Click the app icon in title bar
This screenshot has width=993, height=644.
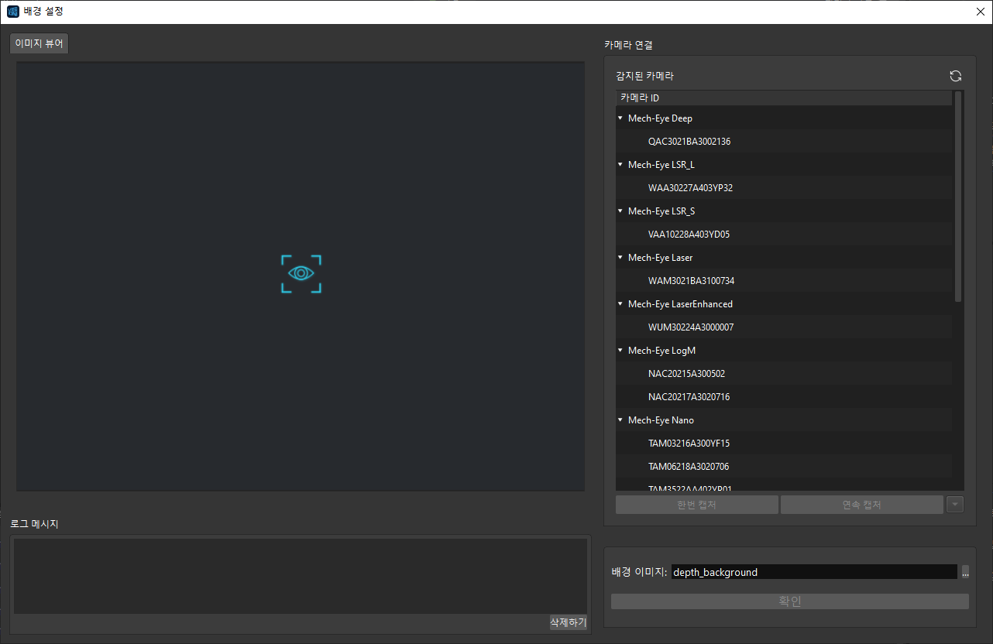coord(12,12)
